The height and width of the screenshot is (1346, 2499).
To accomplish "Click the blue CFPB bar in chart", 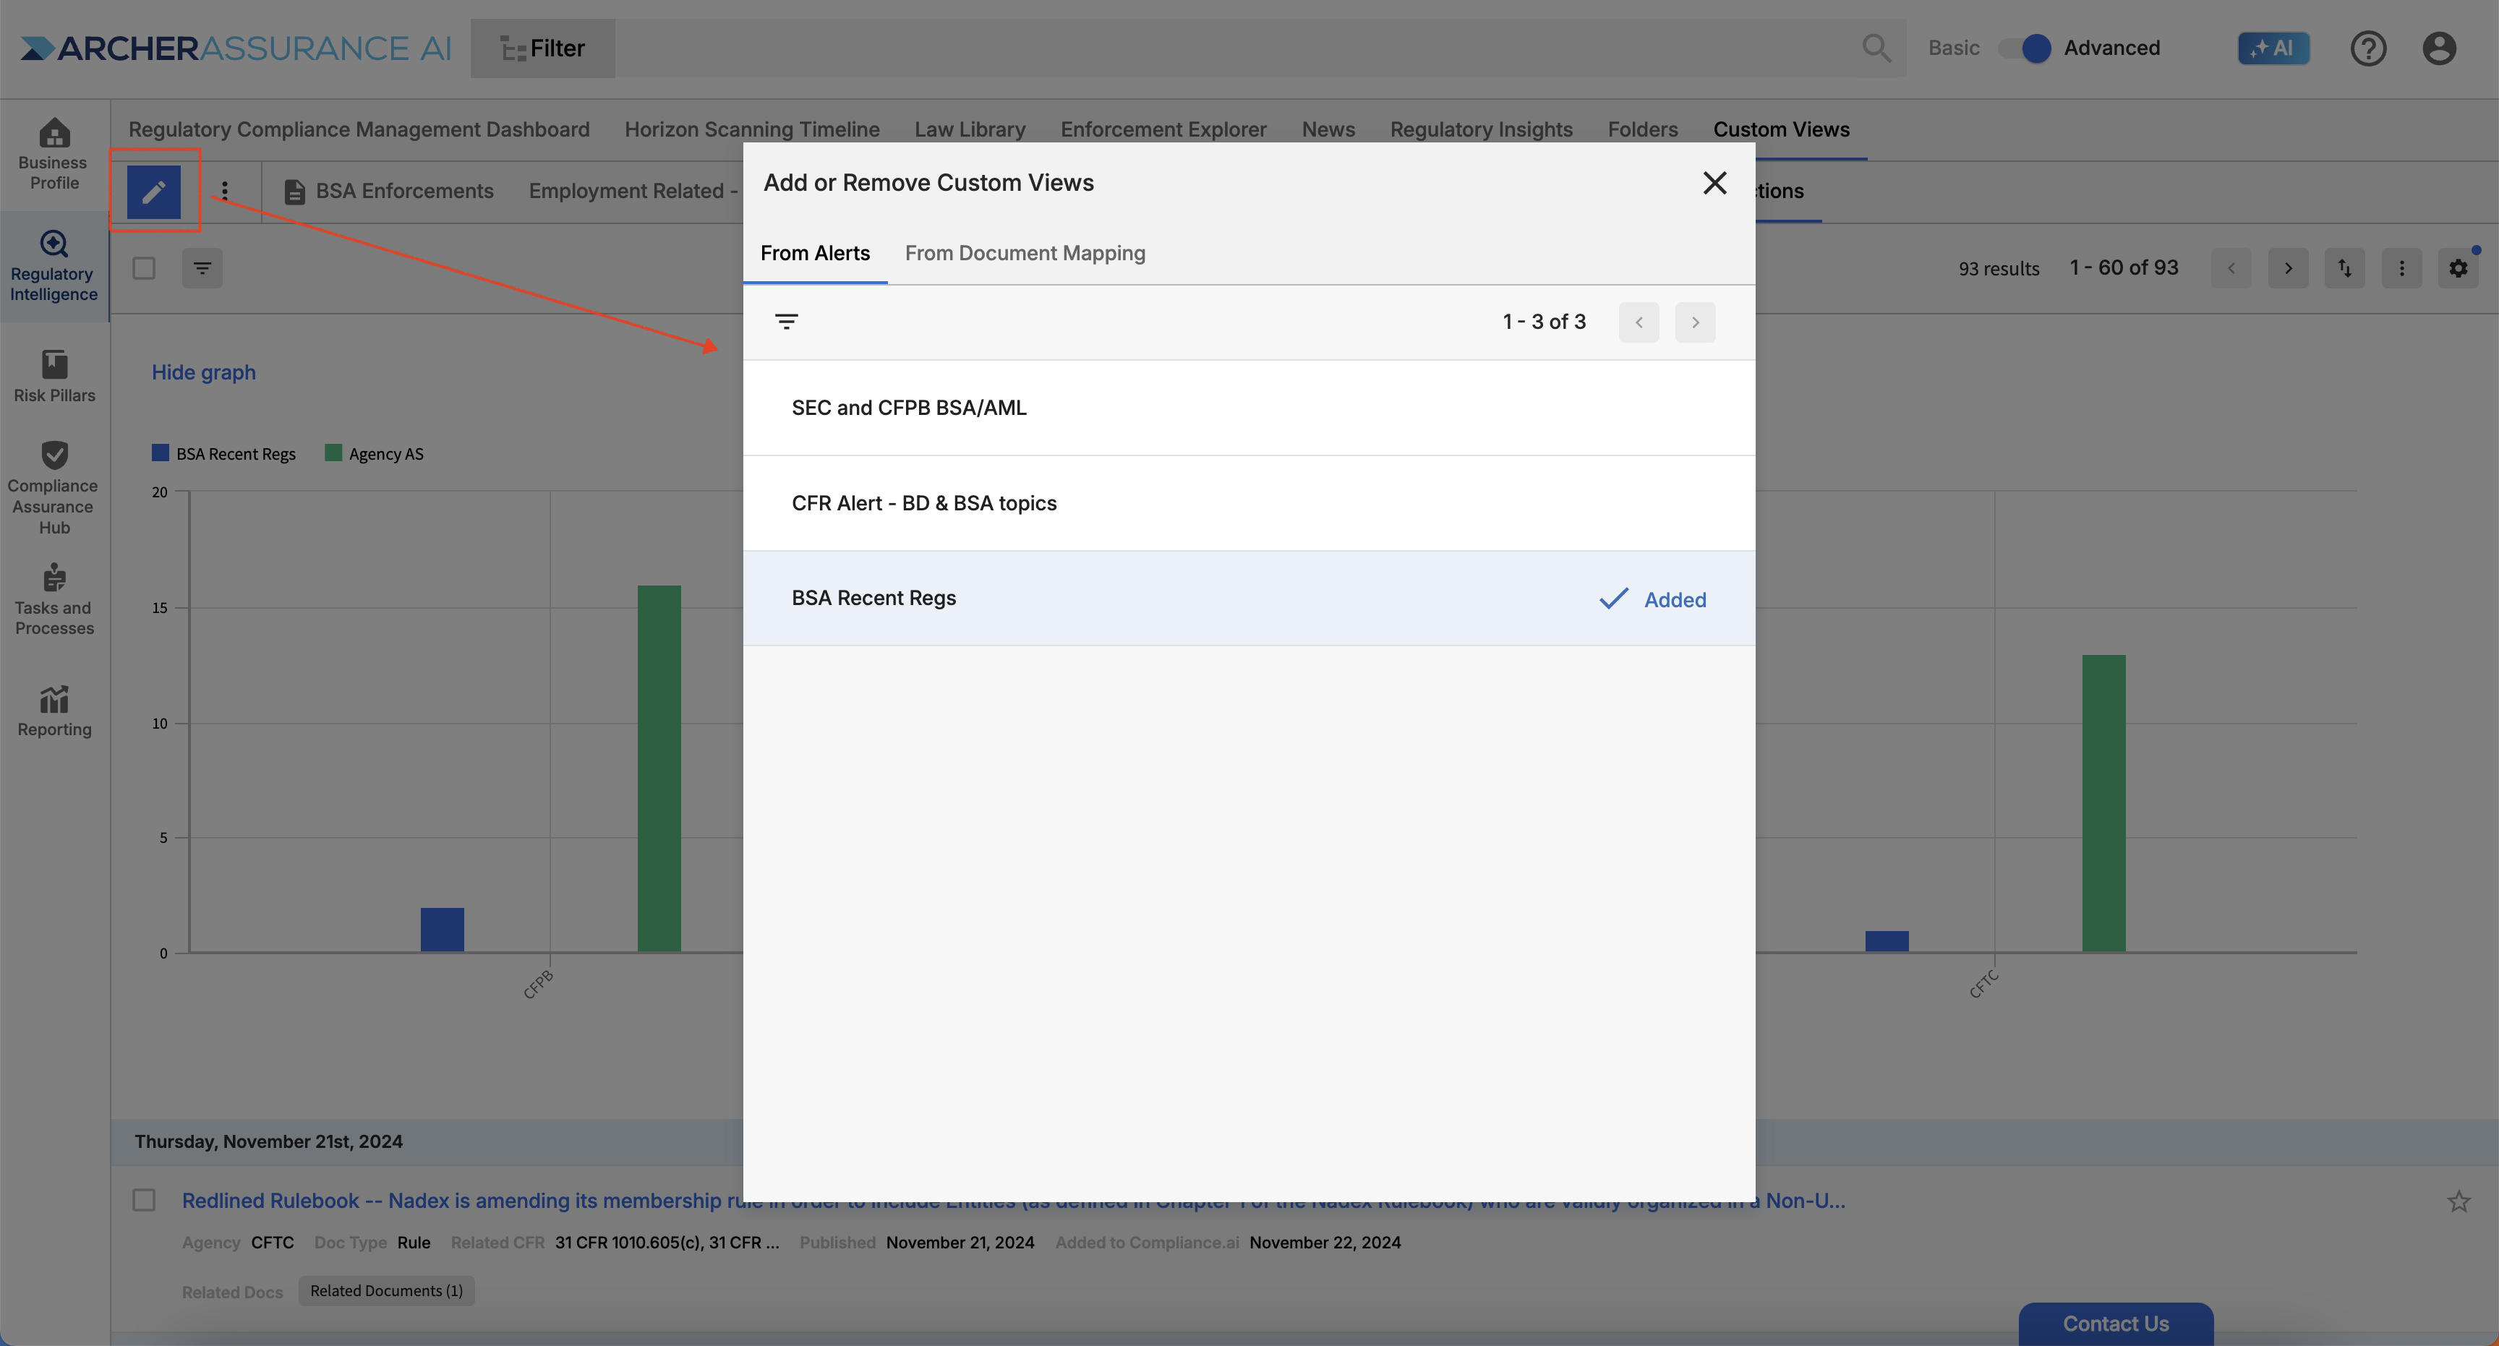I will click(443, 930).
